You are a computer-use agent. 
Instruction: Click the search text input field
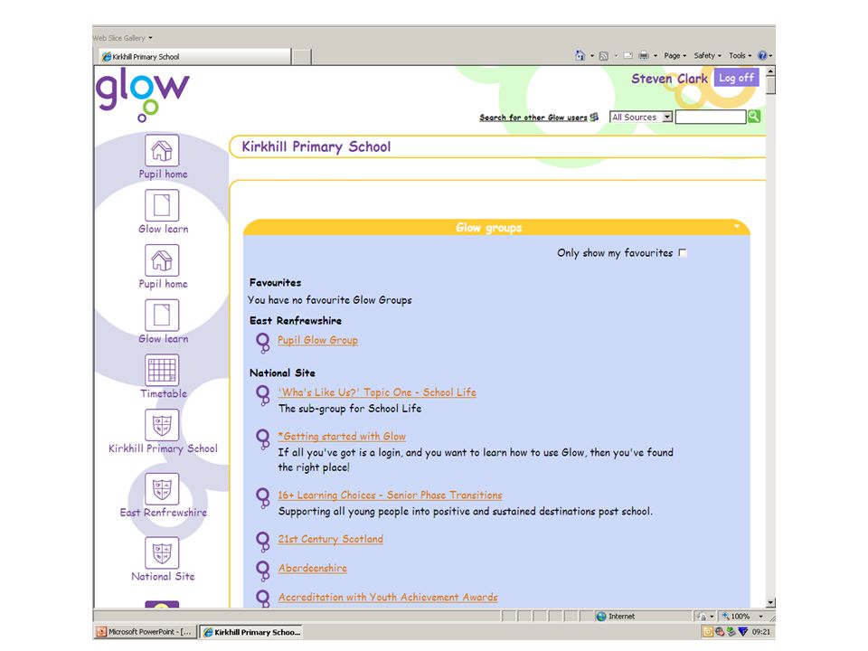point(711,117)
